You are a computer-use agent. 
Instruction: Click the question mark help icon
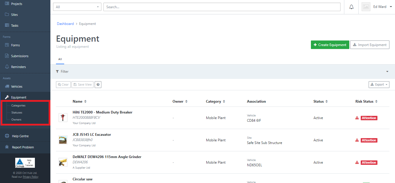tap(98, 84)
